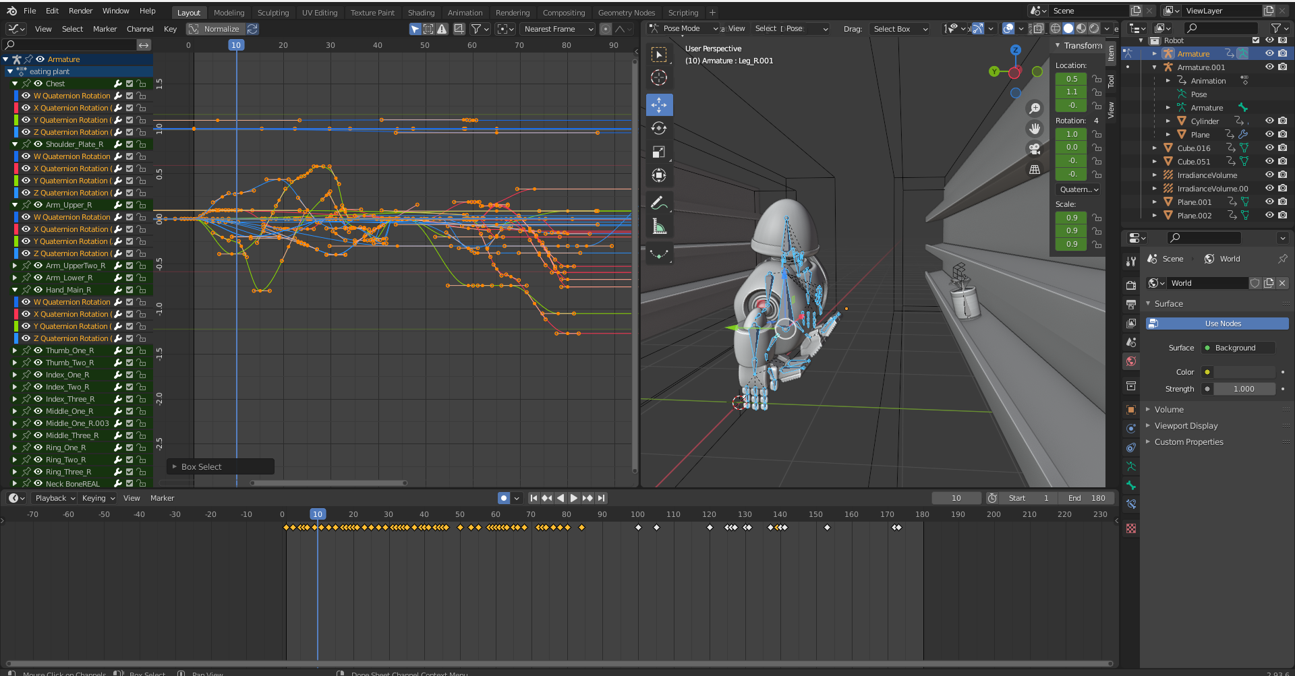Switch to the Animation workspace tab
1295x676 pixels.
click(x=465, y=13)
